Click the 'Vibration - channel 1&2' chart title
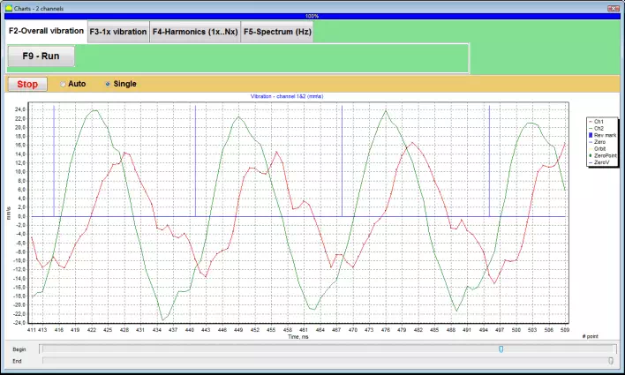 (287, 96)
